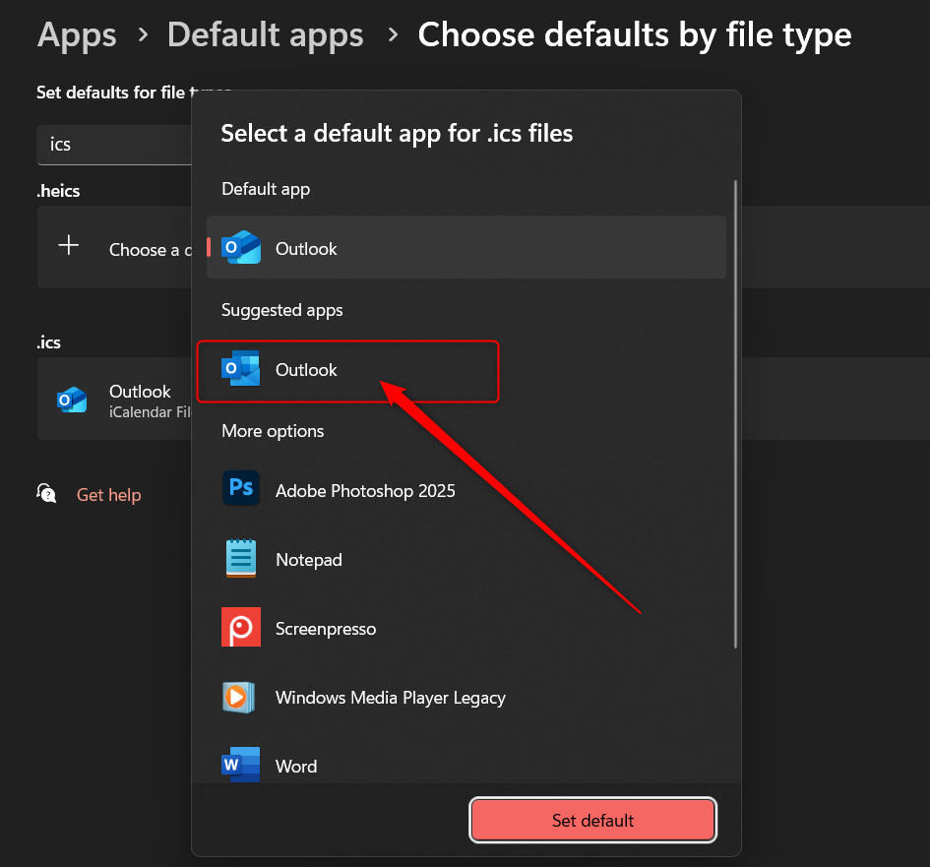
Task: Choose the Outlook icon in Suggested apps
Action: click(241, 371)
